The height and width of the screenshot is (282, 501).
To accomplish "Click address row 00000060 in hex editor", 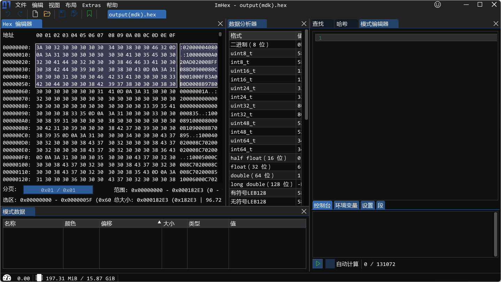I will (x=17, y=91).
